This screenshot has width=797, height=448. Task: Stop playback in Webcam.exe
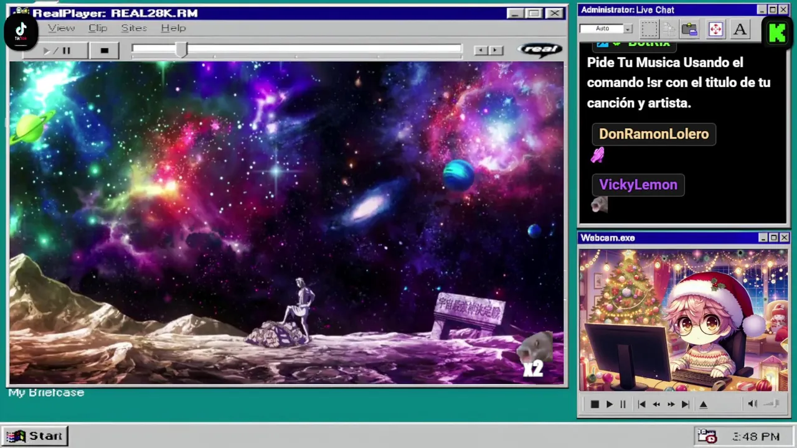click(595, 404)
